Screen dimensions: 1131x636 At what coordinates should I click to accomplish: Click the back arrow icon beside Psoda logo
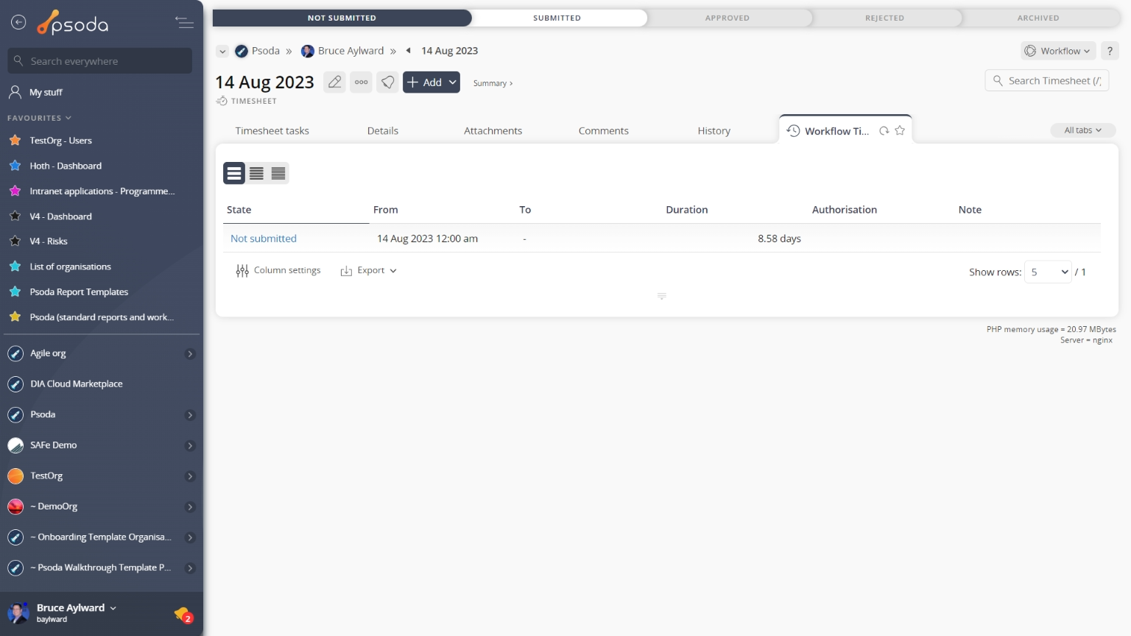(18, 23)
